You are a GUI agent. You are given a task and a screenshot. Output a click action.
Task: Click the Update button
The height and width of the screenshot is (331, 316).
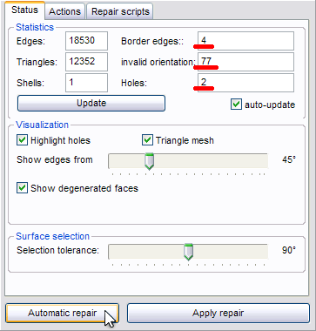click(91, 103)
